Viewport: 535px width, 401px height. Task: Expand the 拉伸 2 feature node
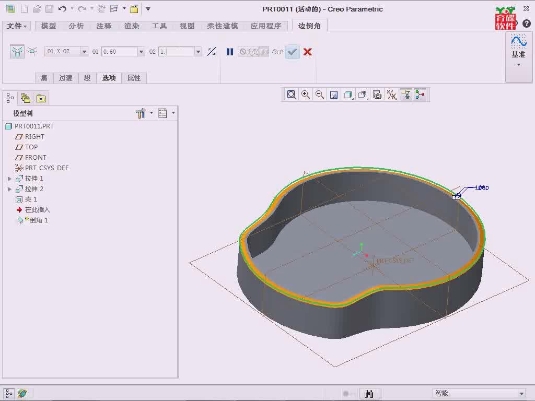[9, 189]
